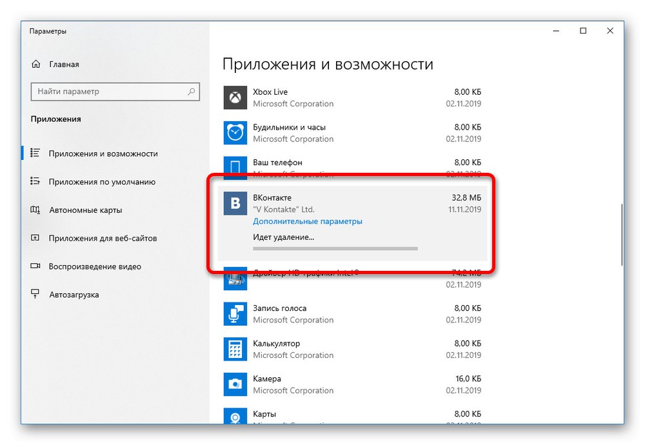This screenshot has height=445, width=645.
Task: Click the Калькулятор app icon
Action: click(235, 349)
